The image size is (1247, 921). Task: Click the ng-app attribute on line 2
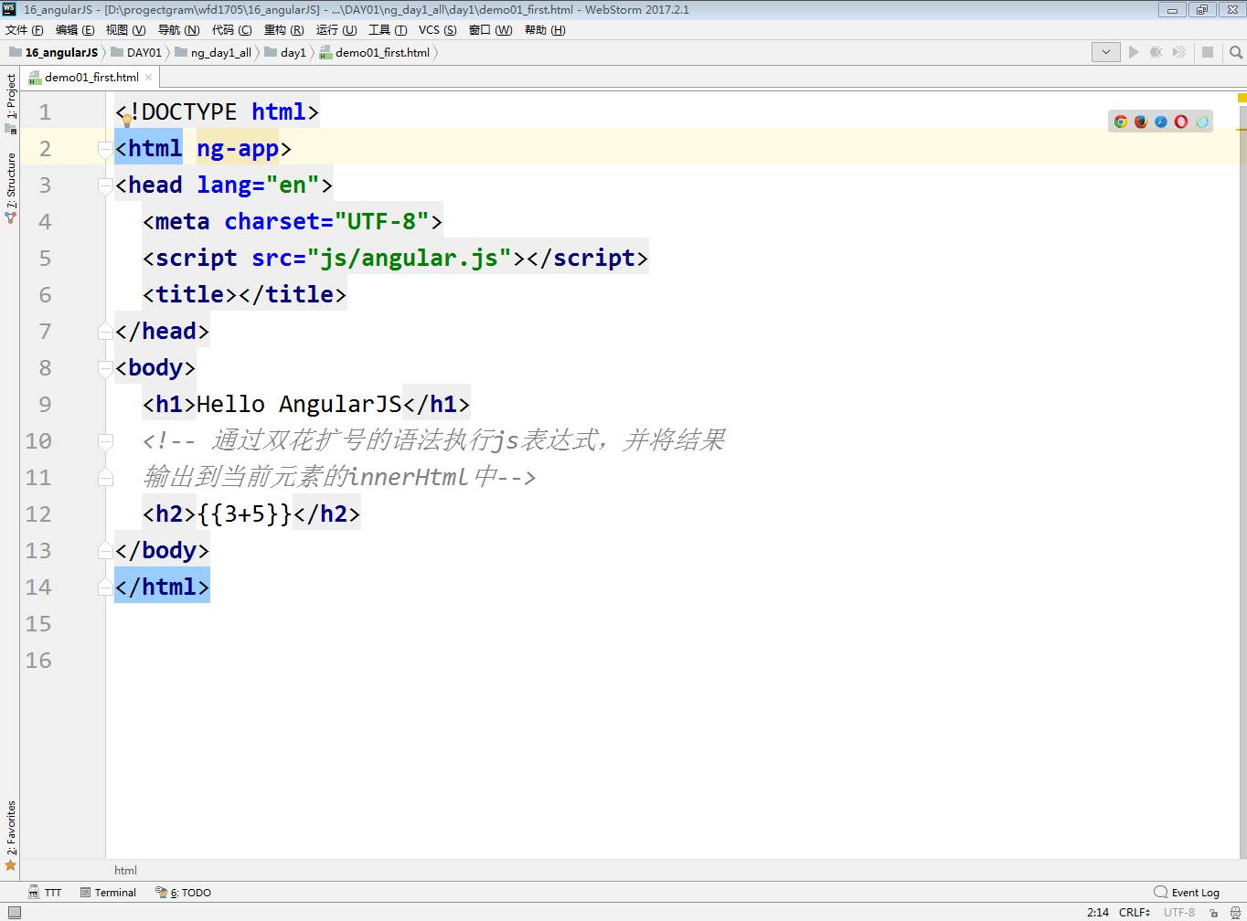(x=238, y=149)
